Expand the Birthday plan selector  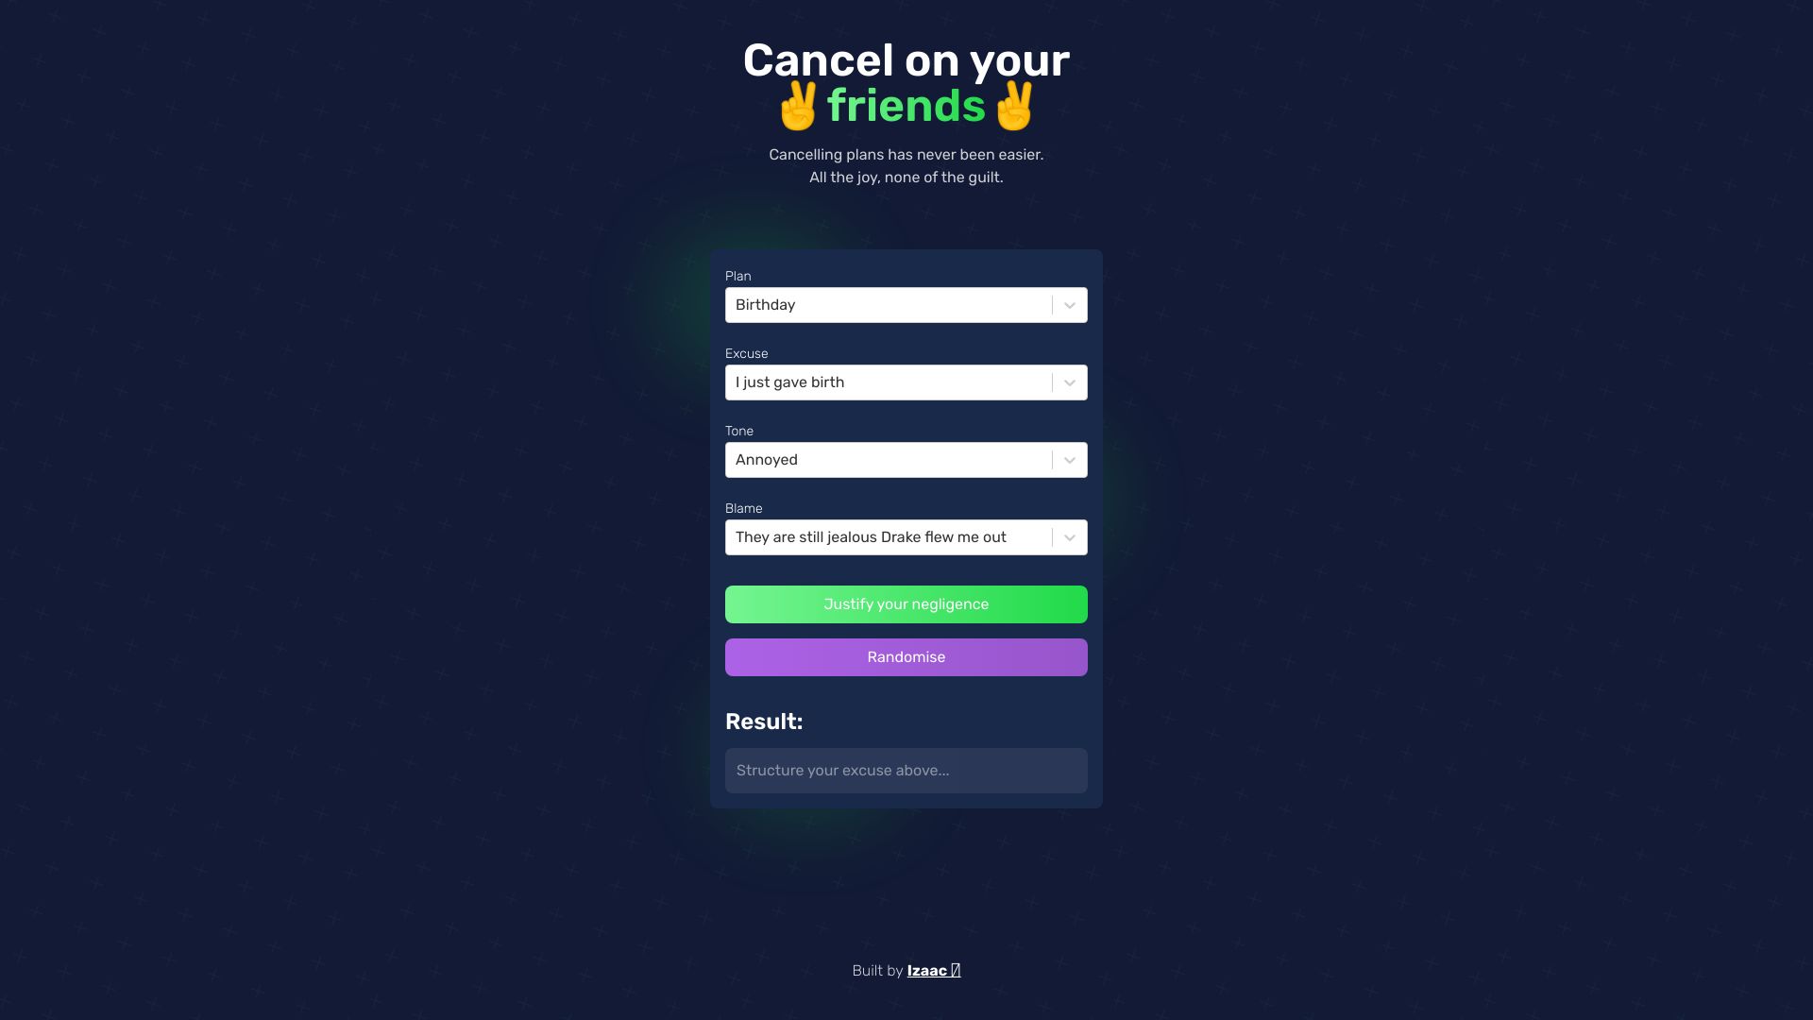(1067, 304)
